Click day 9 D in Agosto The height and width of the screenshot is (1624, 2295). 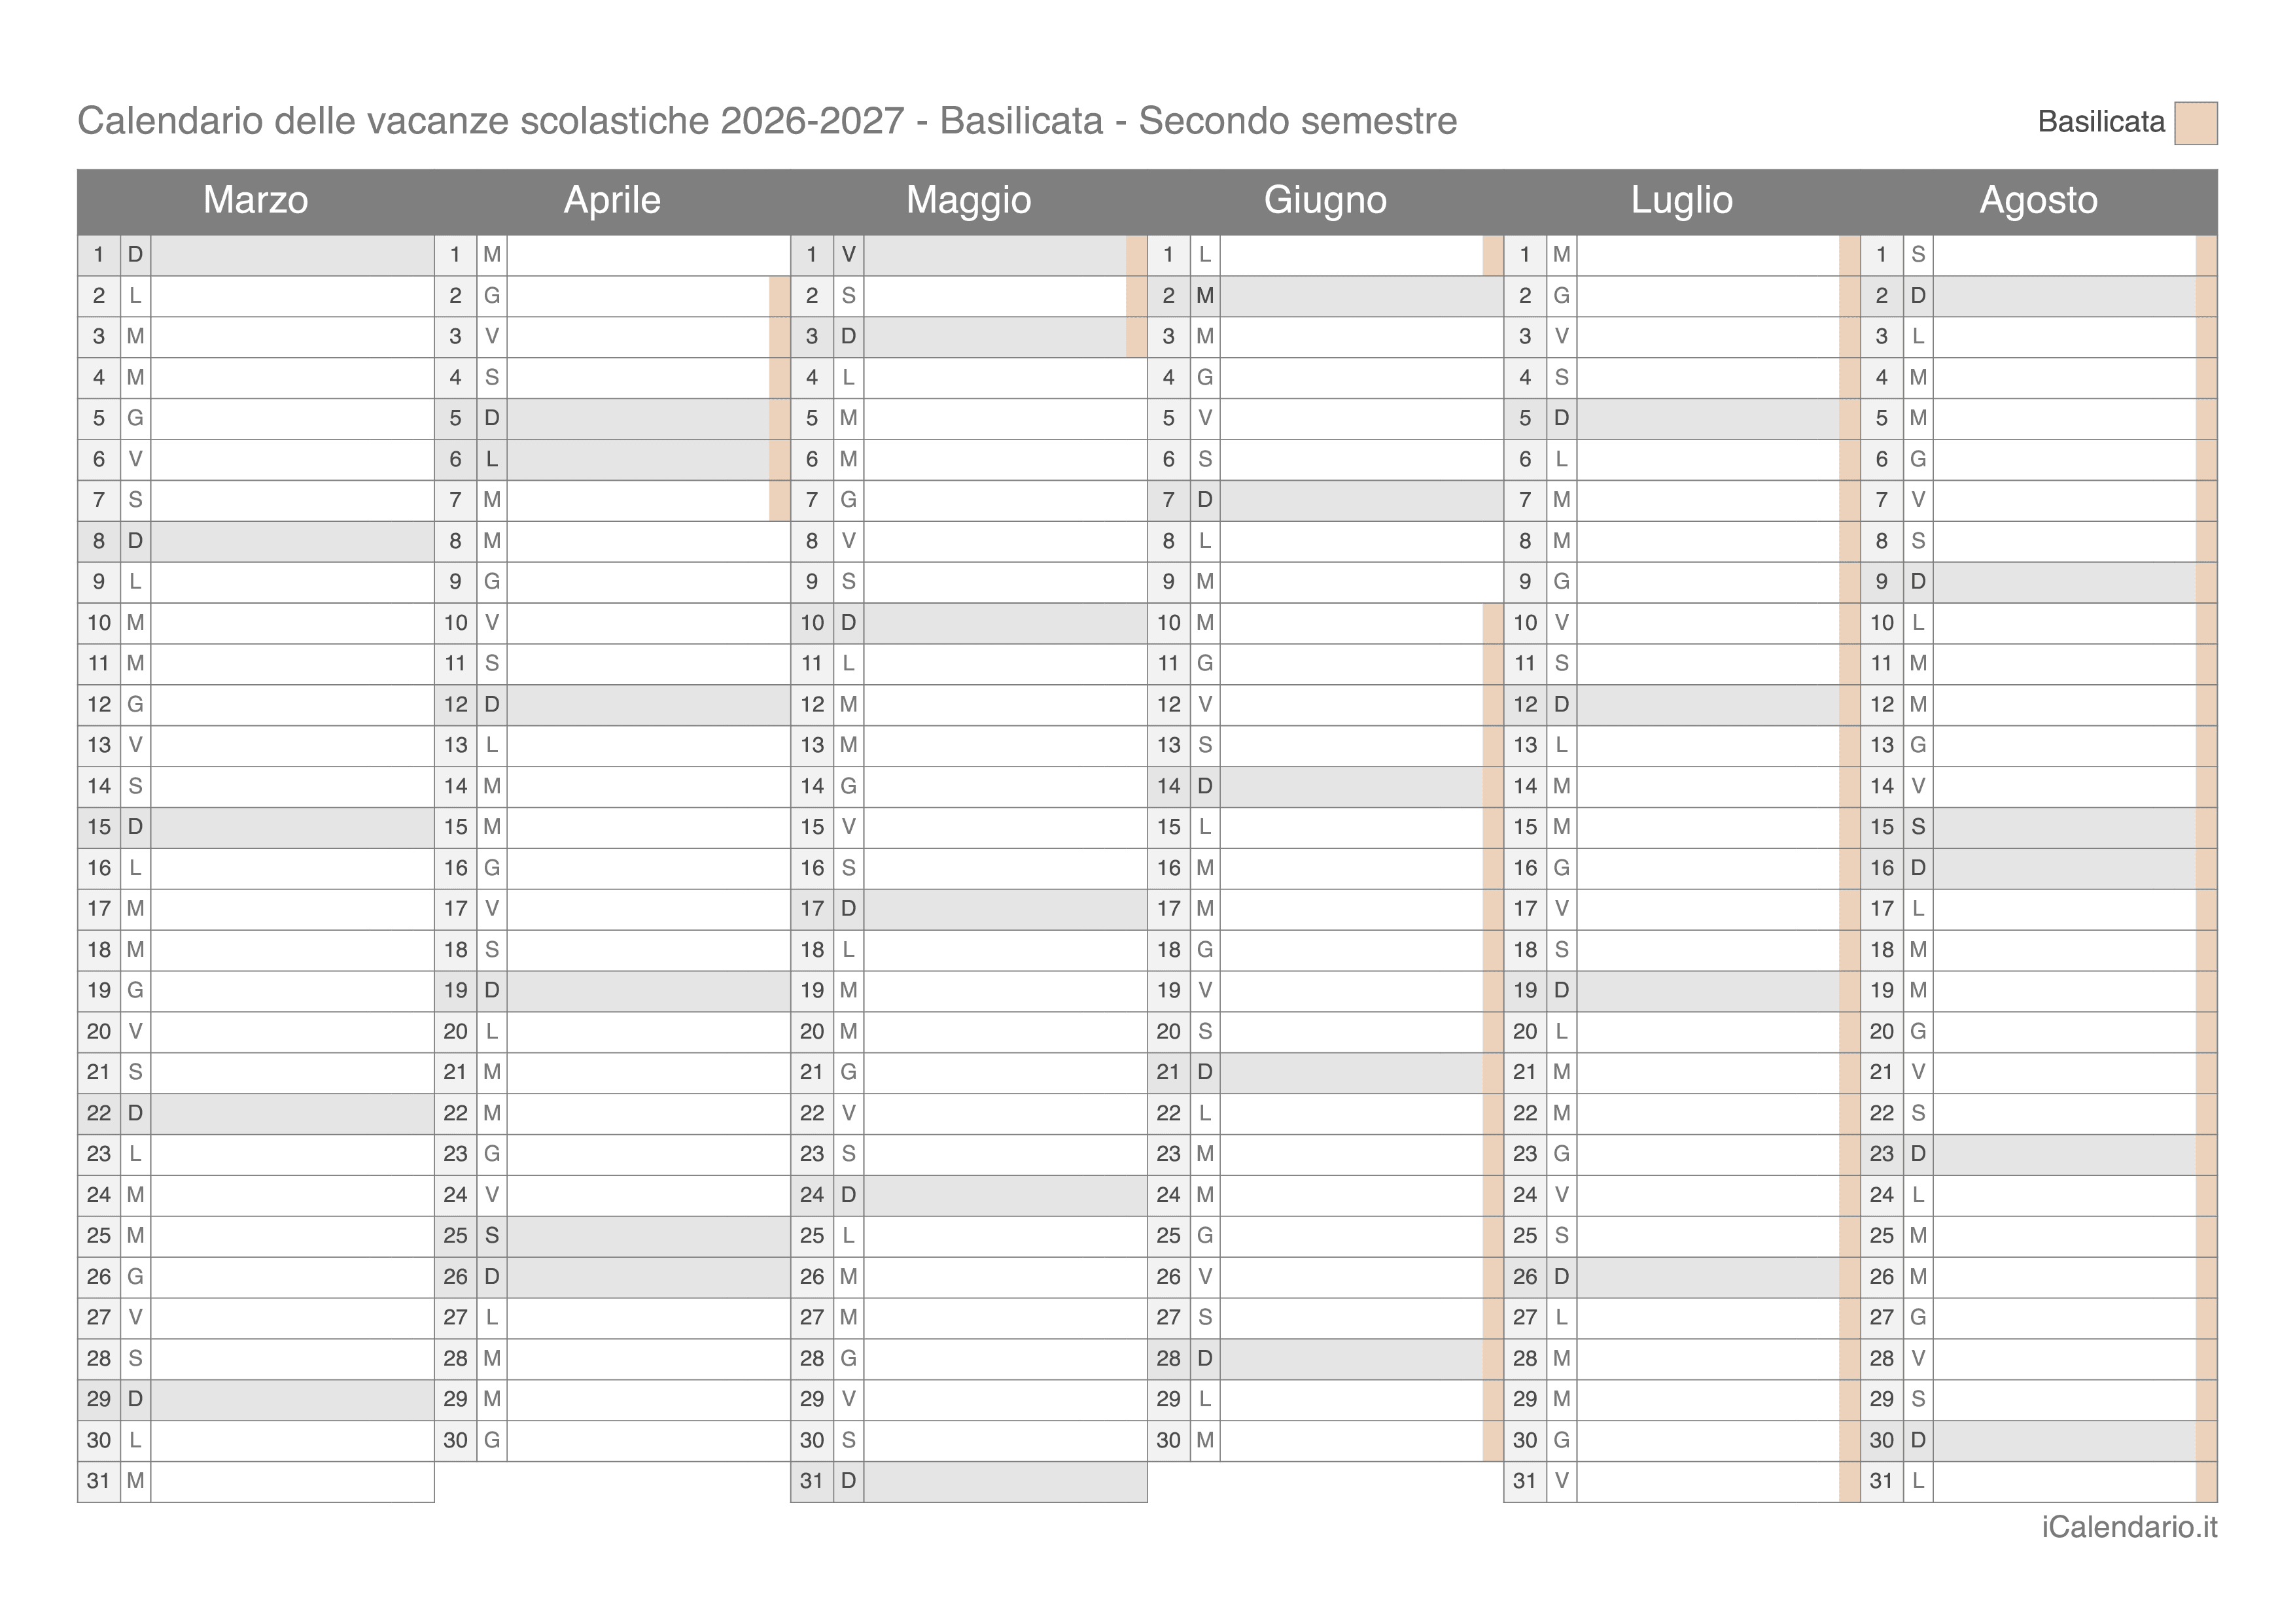point(2039,582)
